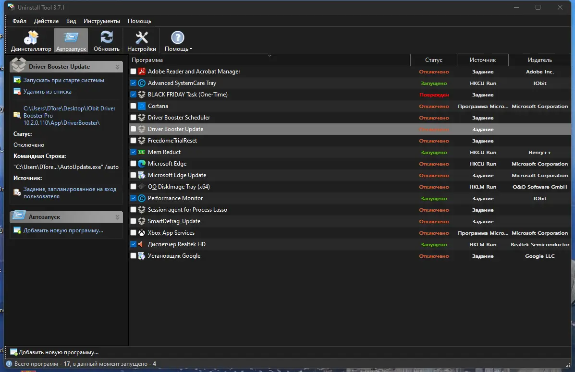Sort by the Программа column header
Viewport: 575px width, 372px height.
(269, 60)
